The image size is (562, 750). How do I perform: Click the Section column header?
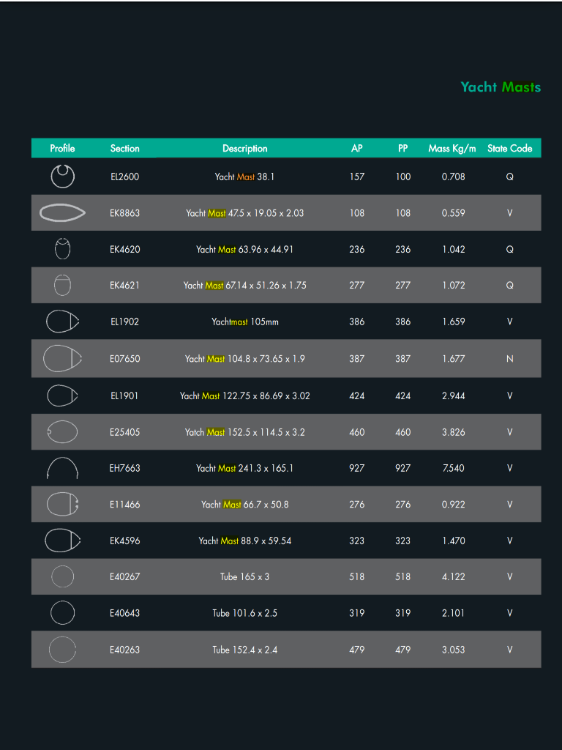pyautogui.click(x=124, y=148)
